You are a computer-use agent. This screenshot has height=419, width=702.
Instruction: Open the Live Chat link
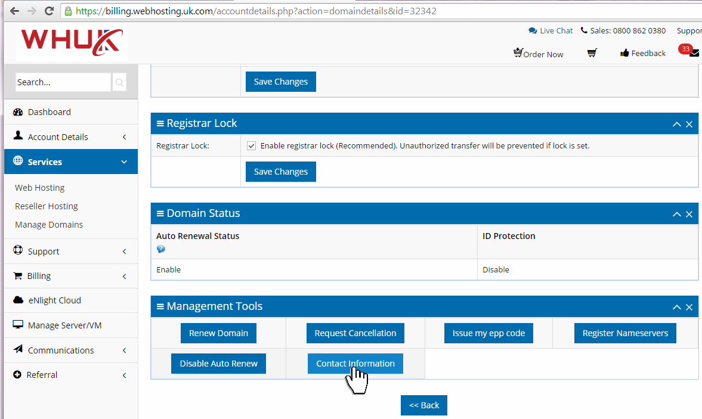[555, 30]
